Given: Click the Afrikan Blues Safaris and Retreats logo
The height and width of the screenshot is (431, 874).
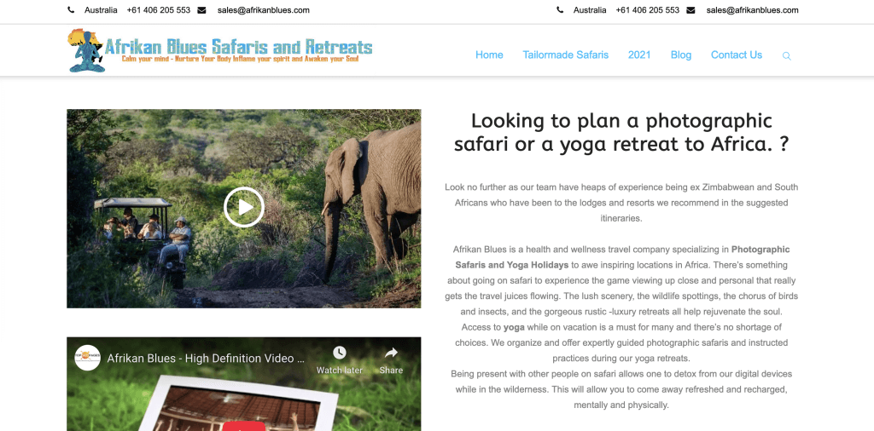Looking at the screenshot, I should pyautogui.click(x=220, y=50).
